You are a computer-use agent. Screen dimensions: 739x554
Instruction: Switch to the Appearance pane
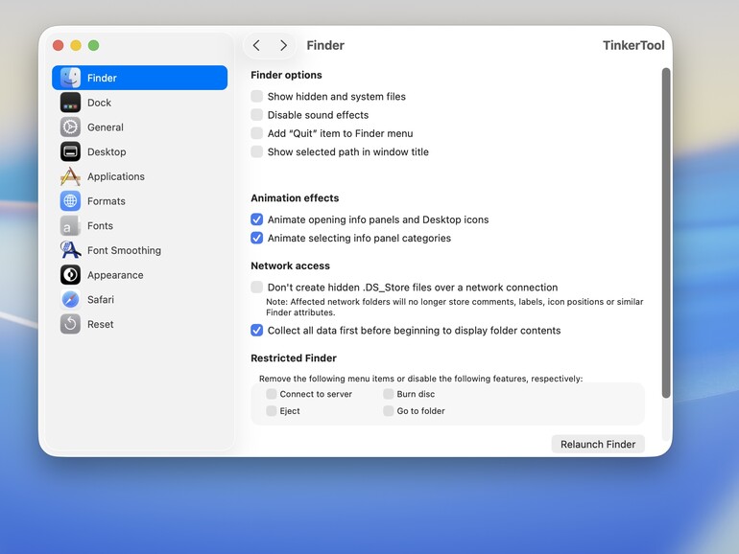pyautogui.click(x=139, y=275)
